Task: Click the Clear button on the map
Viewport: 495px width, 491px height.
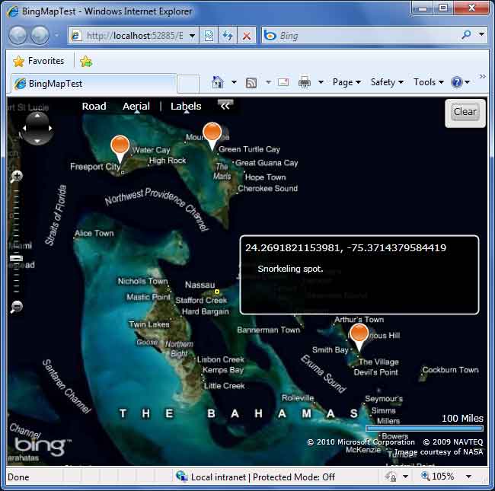Action: 465,112
